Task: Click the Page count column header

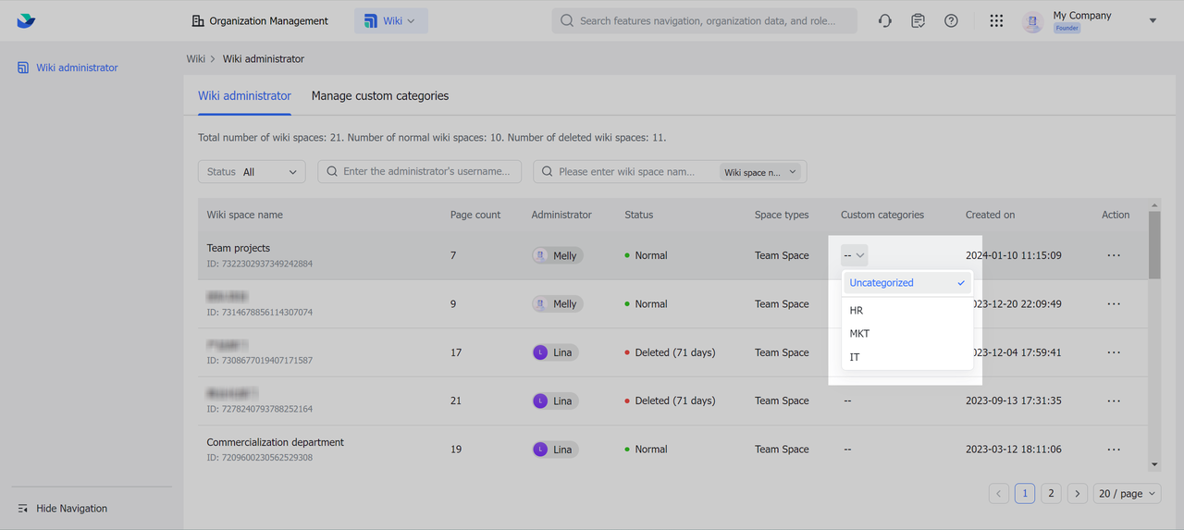Action: tap(475, 215)
